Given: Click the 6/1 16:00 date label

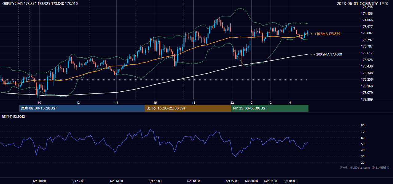Looking at the screenshot, I should click(x=155, y=181).
